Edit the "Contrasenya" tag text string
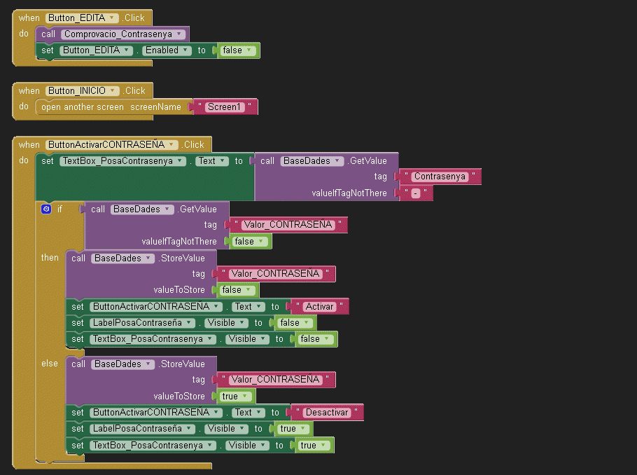Viewport: 637px width, 475px height. tap(440, 177)
